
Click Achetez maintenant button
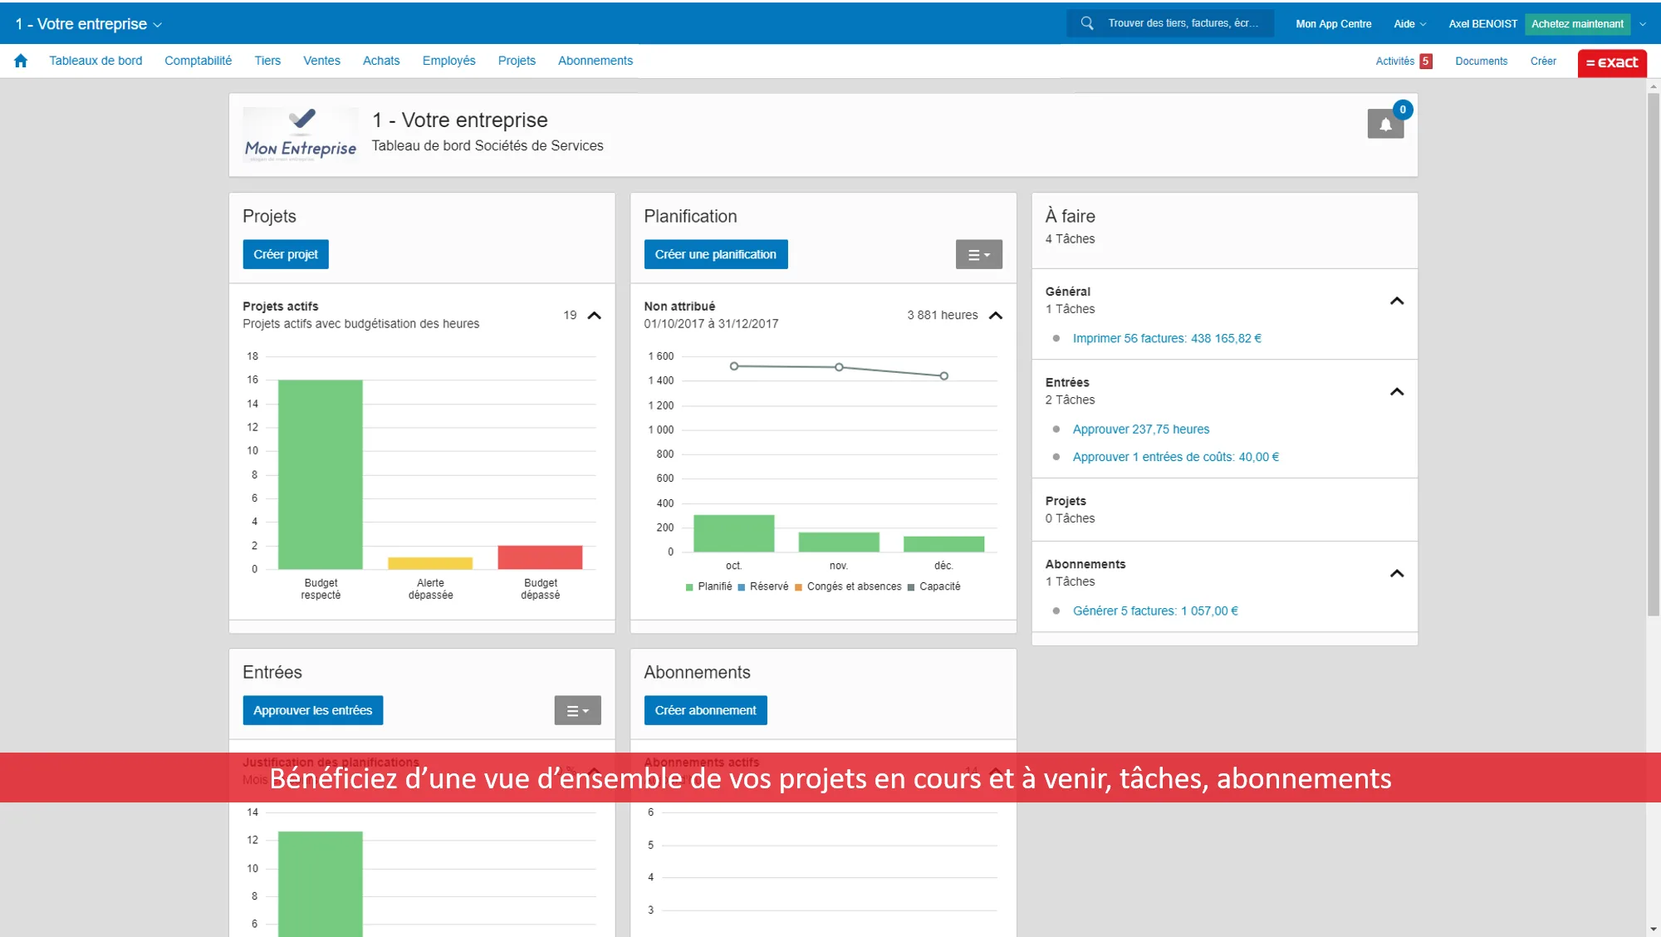point(1577,24)
